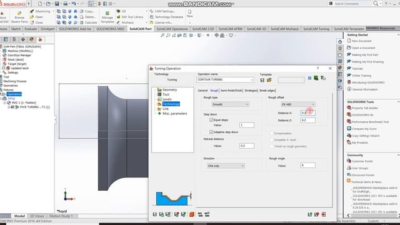Click the first GCode icon in dialog footer
400x225 pixels.
point(200,214)
